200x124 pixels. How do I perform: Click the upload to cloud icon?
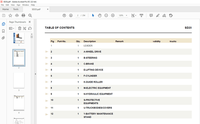[17, 15]
